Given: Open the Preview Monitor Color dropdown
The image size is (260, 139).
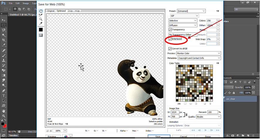Looking at the screenshot, I should pyautogui.click(x=199, y=53).
